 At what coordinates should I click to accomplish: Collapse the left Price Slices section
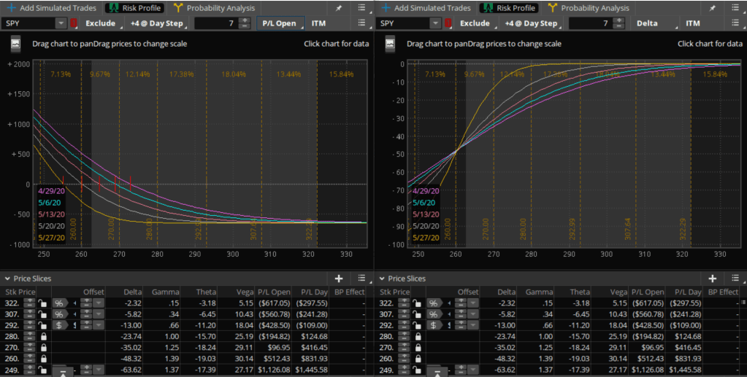[7, 279]
